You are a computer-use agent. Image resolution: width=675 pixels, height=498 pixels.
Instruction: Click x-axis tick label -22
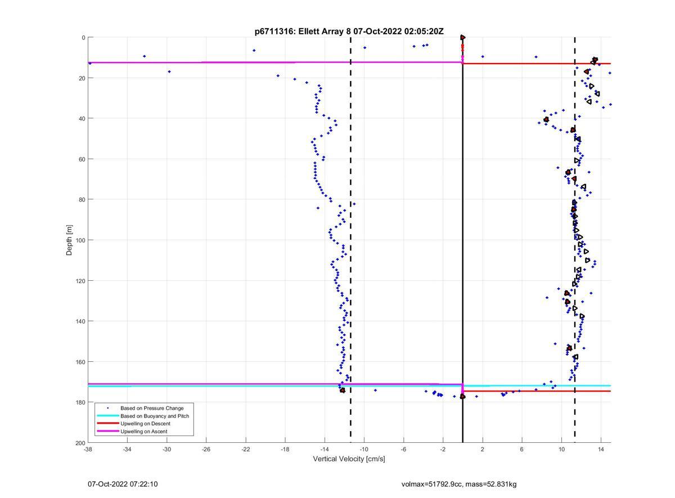click(245, 449)
